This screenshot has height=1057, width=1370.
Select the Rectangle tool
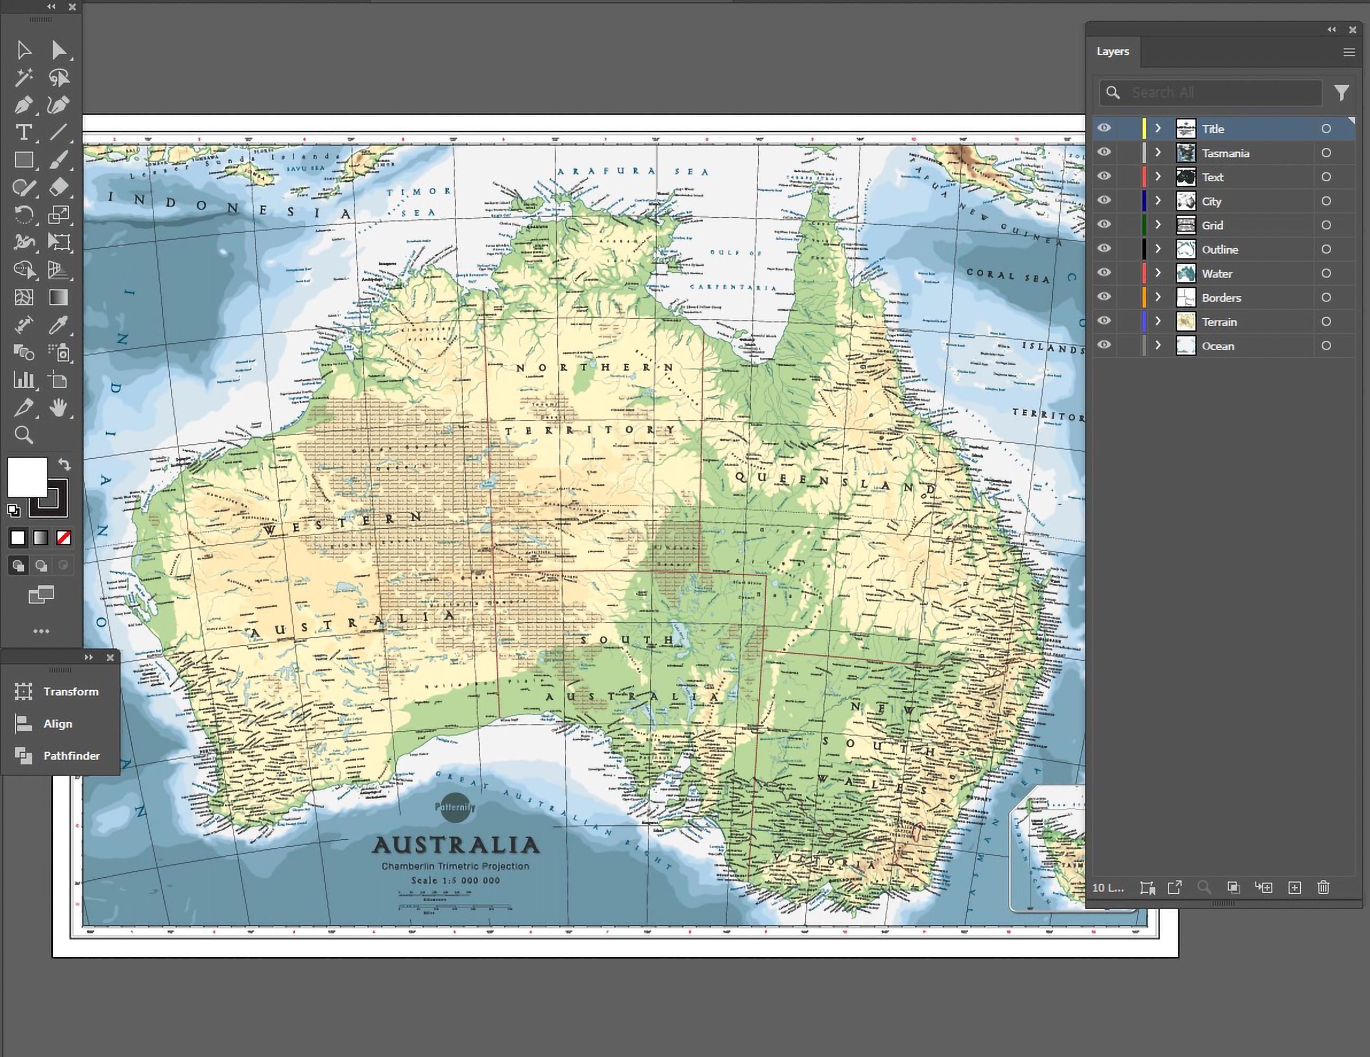pos(24,160)
